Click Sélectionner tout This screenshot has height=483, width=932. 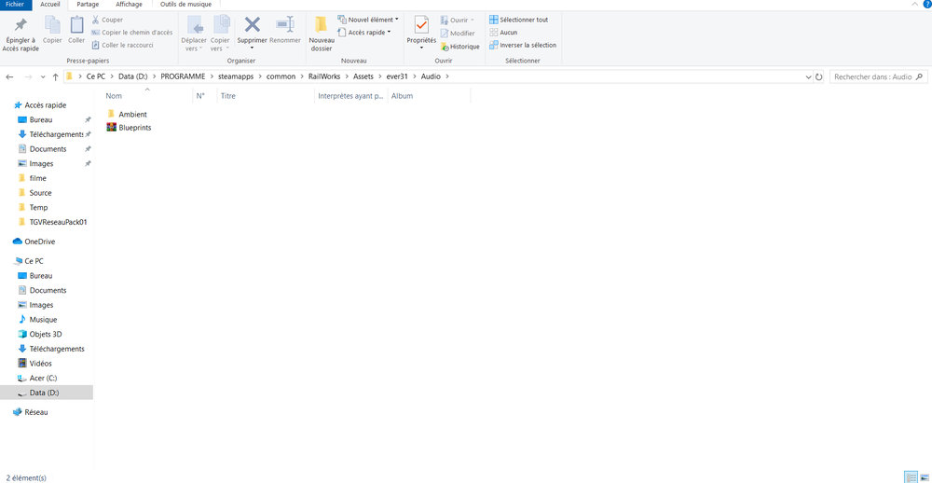[x=518, y=20]
